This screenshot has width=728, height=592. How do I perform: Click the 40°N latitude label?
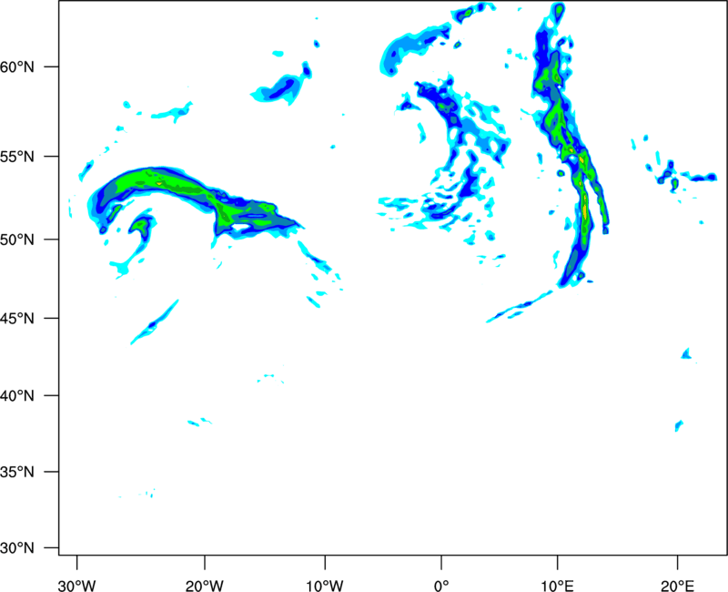tap(17, 396)
